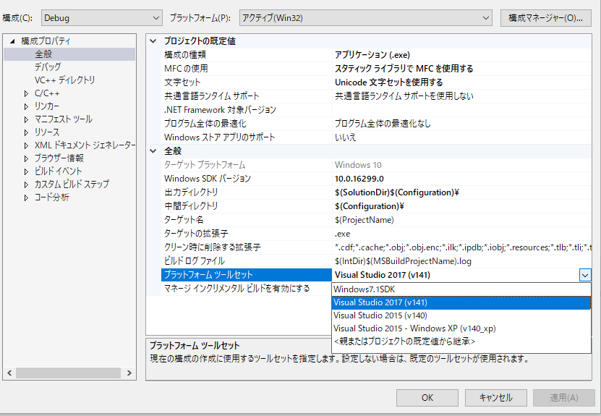Click the キャンセル button
Viewport: 601px width, 416px height.
click(x=495, y=398)
